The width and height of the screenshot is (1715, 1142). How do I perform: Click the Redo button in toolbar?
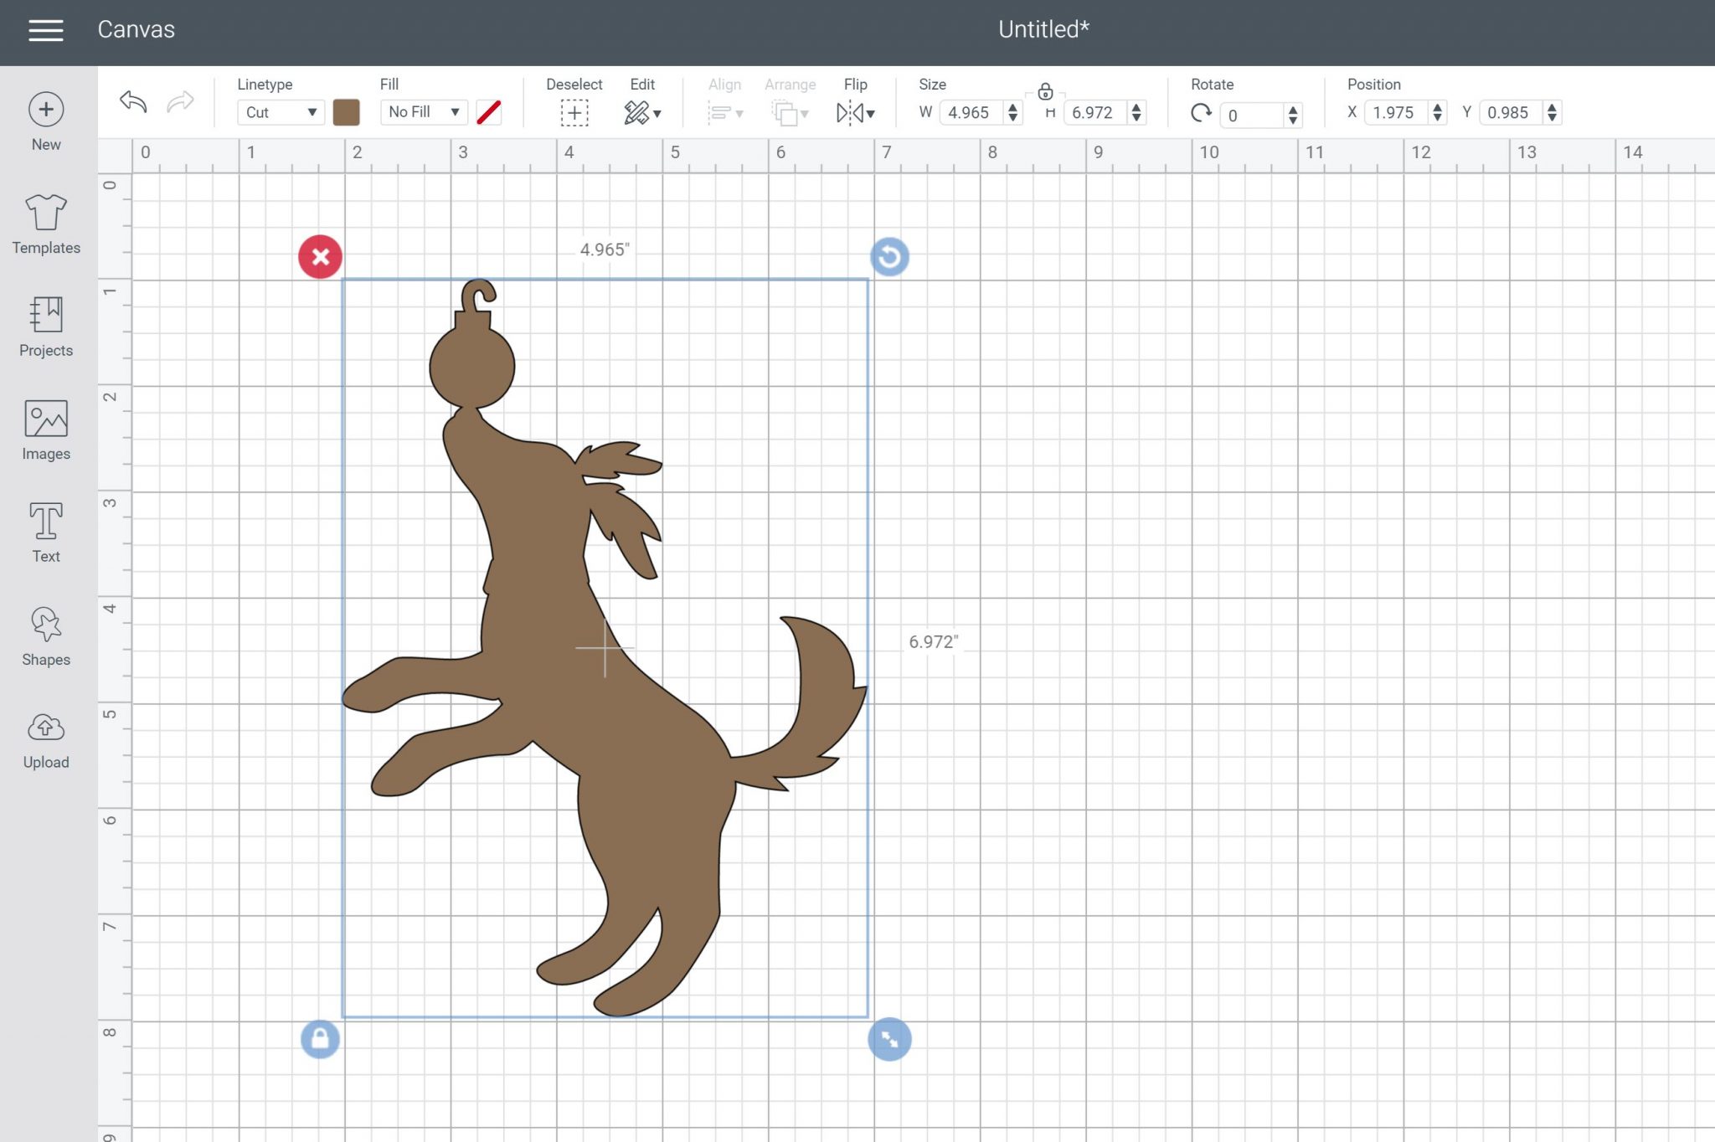click(180, 100)
